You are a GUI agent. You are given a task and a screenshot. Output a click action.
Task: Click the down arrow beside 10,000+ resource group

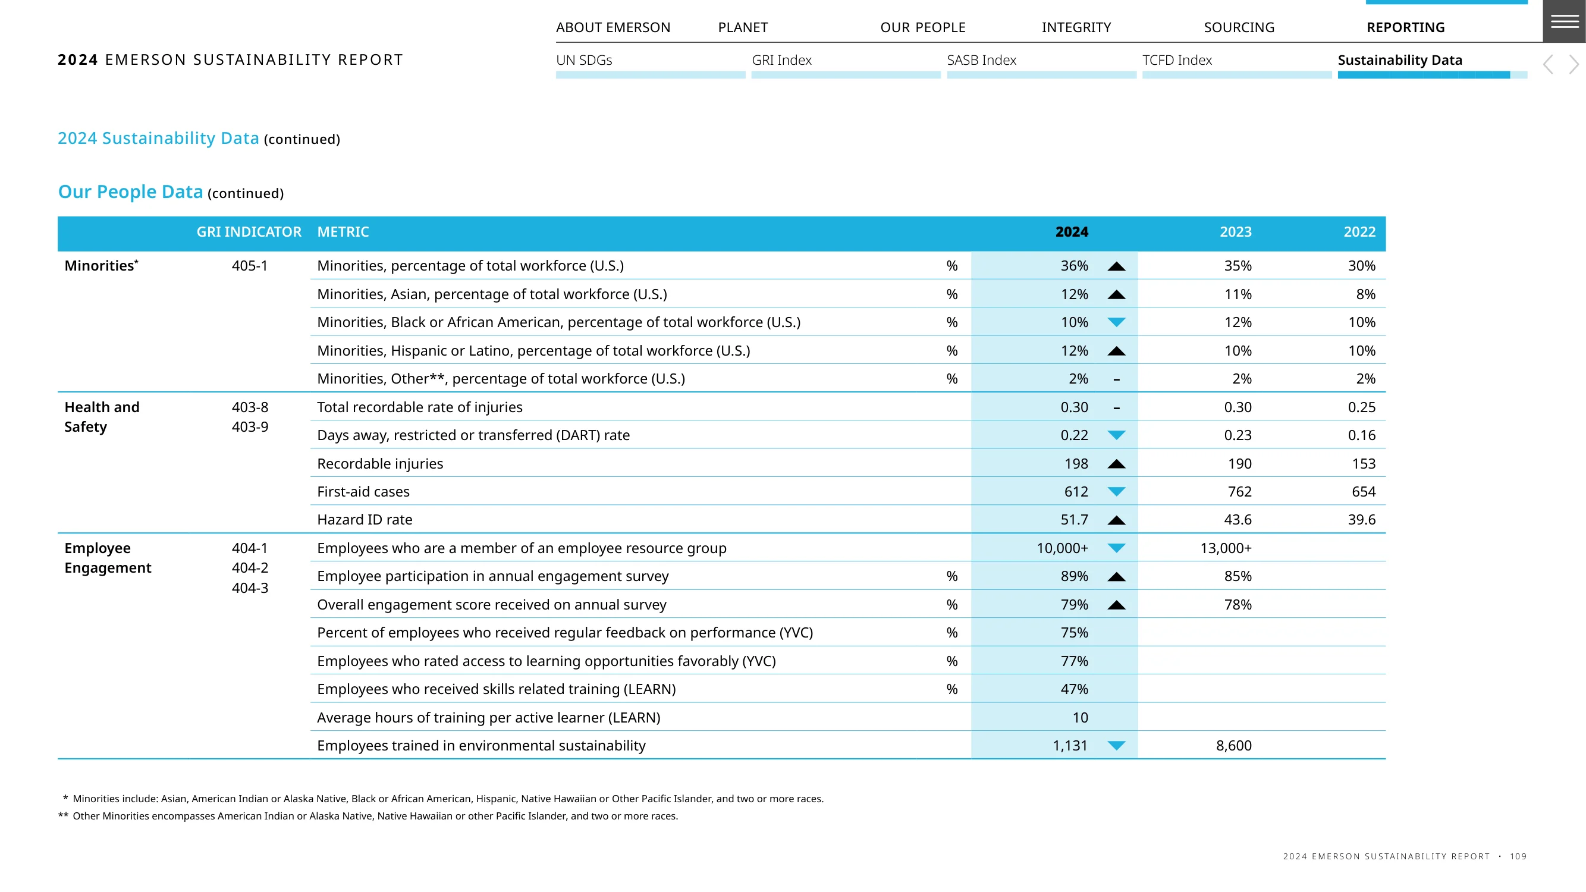[1116, 548]
